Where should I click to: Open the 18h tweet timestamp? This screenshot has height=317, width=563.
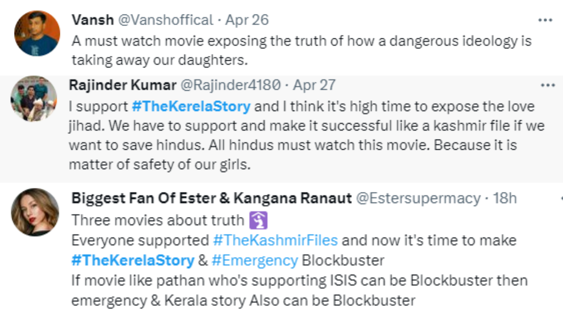pos(505,198)
